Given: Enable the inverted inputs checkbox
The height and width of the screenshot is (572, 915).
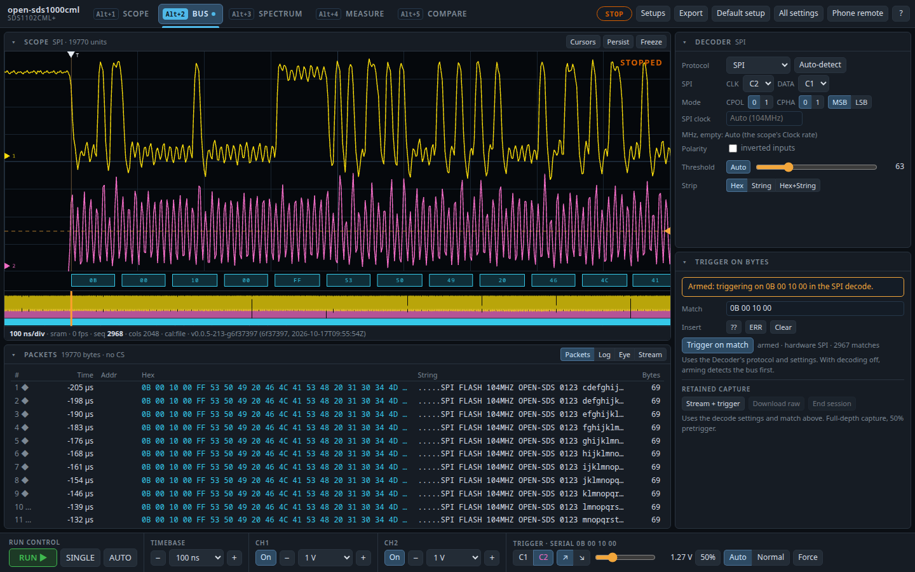Looking at the screenshot, I should click(733, 148).
